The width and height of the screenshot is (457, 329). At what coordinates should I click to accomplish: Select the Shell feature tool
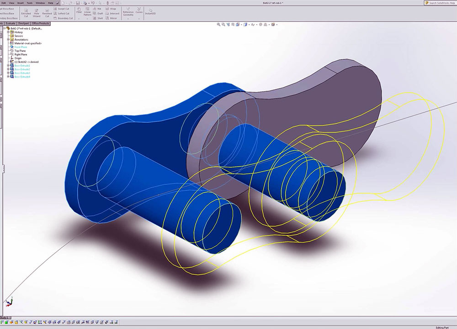click(x=98, y=18)
